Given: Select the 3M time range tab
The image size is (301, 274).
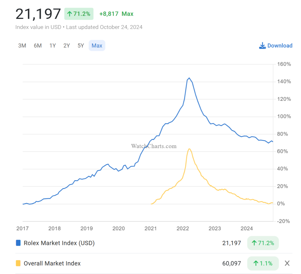Looking at the screenshot, I should (22, 46).
